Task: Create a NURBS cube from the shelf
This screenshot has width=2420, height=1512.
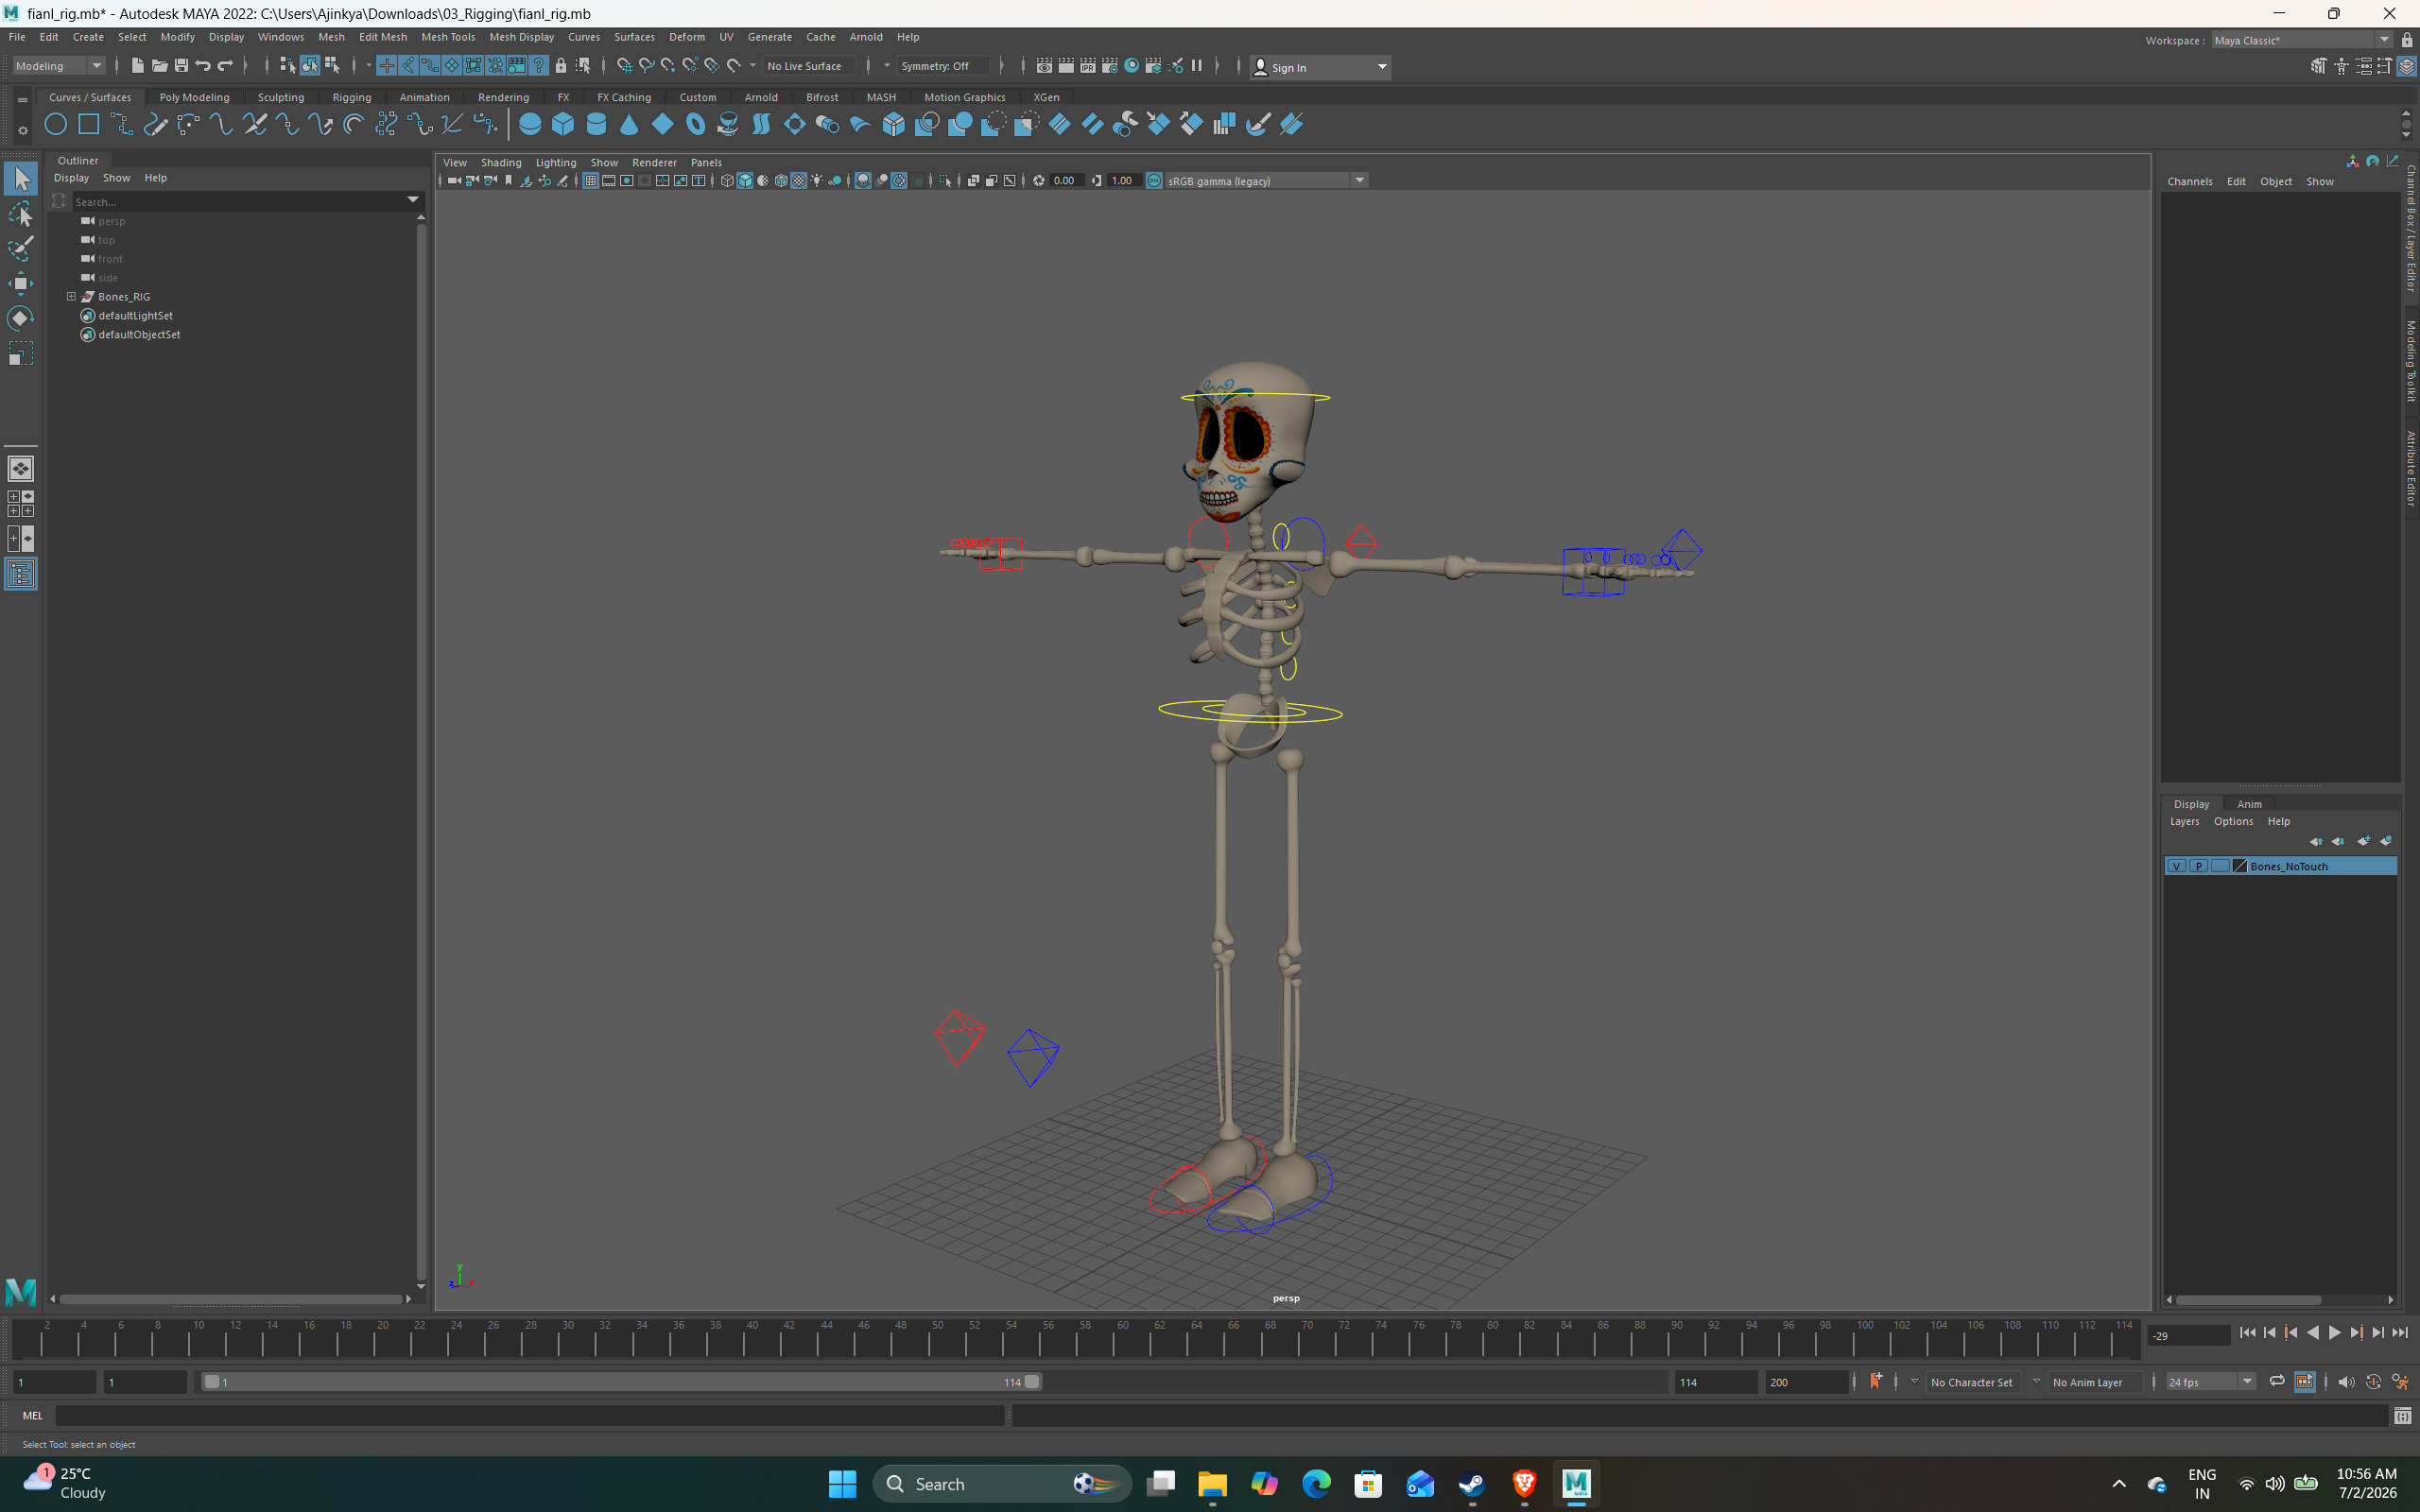Action: click(x=563, y=124)
